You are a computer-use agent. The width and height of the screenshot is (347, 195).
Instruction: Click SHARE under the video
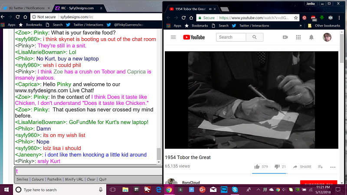(302, 167)
